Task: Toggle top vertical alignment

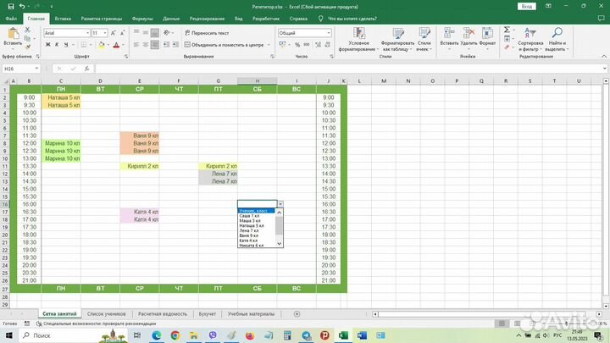Action: (x=136, y=33)
